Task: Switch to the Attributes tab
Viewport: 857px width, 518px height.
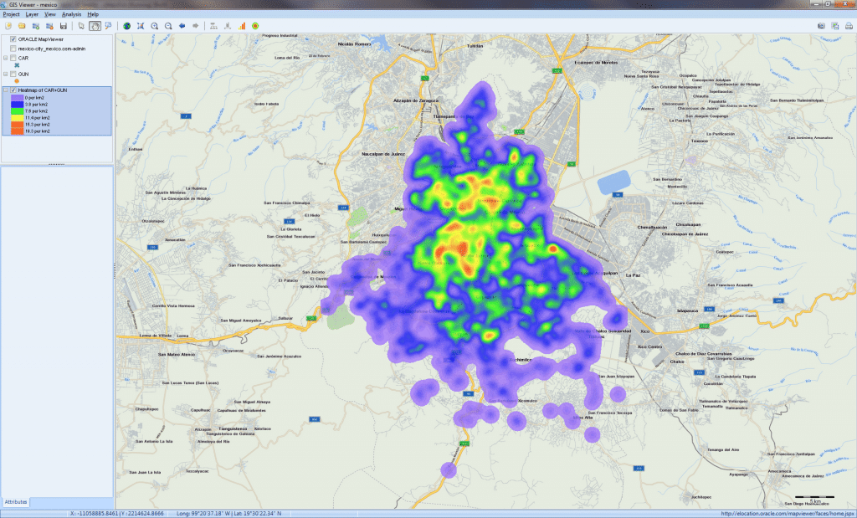Action: click(x=18, y=503)
